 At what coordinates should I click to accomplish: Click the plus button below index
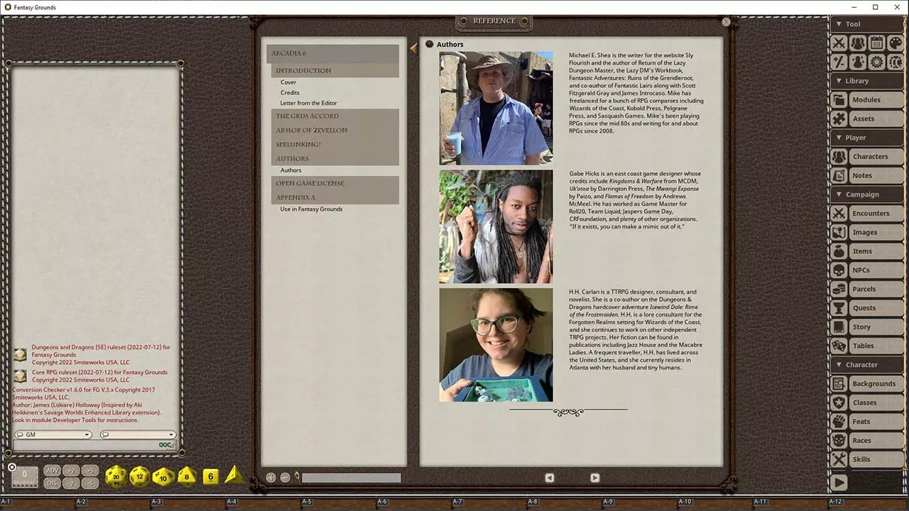click(271, 478)
